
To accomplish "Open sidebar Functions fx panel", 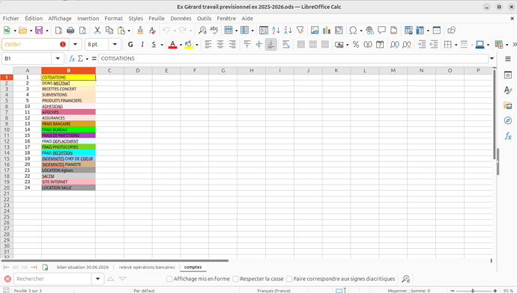I will point(508,136).
